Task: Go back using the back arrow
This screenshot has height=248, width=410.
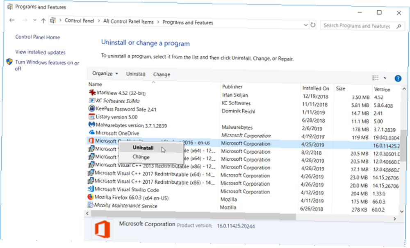Action: pyautogui.click(x=12, y=20)
